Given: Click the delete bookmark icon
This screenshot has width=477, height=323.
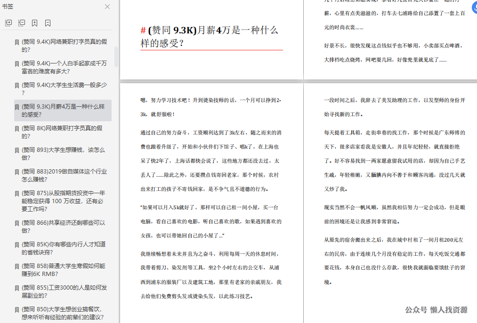Looking at the screenshot, I should [48, 23].
